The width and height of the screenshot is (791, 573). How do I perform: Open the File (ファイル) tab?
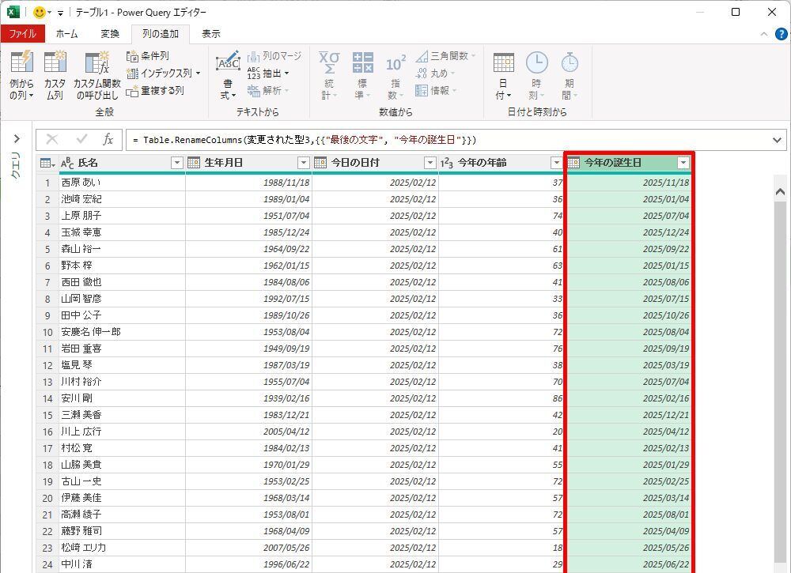point(22,34)
